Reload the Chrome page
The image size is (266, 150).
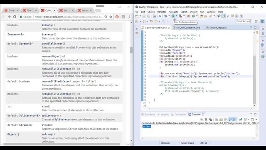click(15, 17)
